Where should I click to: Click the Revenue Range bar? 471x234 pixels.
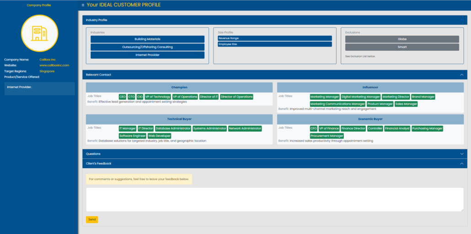275,38
